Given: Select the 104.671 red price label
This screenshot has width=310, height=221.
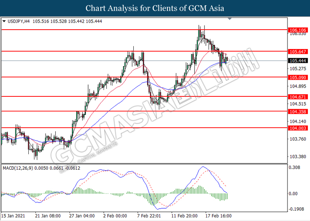Looking at the screenshot, I should pos(298,97).
